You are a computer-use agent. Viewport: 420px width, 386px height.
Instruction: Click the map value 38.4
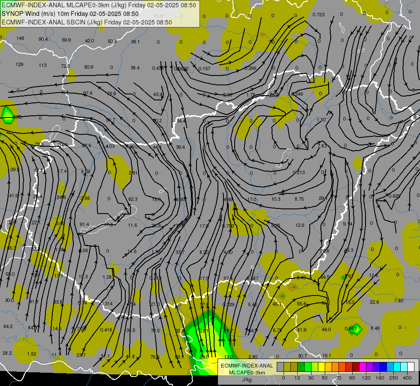(135, 68)
